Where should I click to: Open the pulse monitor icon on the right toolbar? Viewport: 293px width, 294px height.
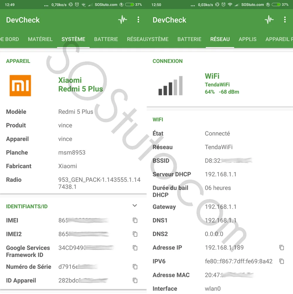click(269, 20)
